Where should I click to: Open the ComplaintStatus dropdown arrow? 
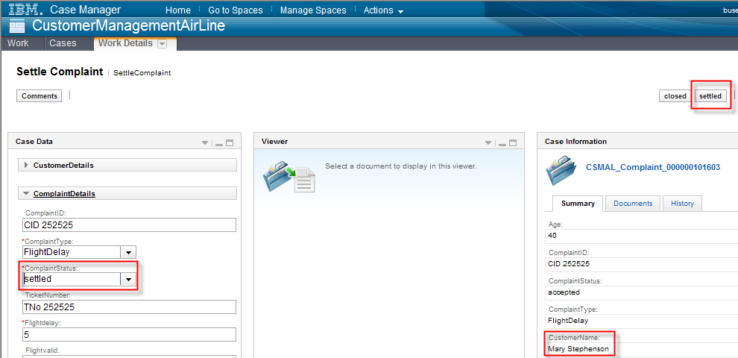pos(128,280)
